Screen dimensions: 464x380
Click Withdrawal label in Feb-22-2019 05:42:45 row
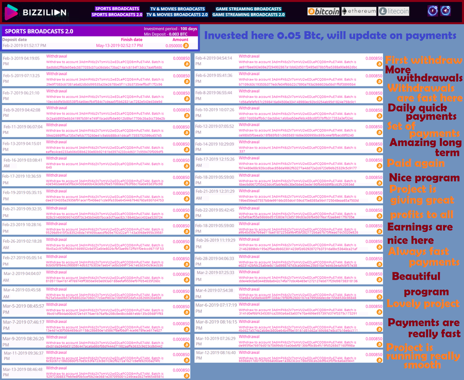[249, 208]
